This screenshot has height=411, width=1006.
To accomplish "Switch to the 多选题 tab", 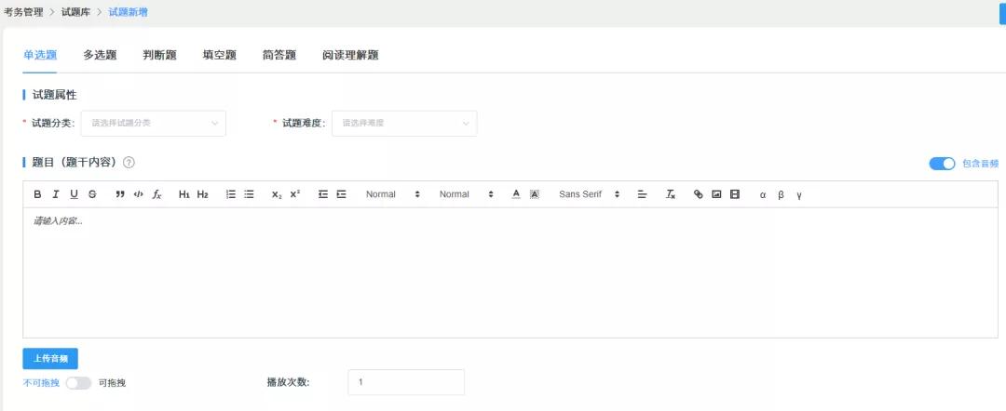I will pyautogui.click(x=100, y=55).
